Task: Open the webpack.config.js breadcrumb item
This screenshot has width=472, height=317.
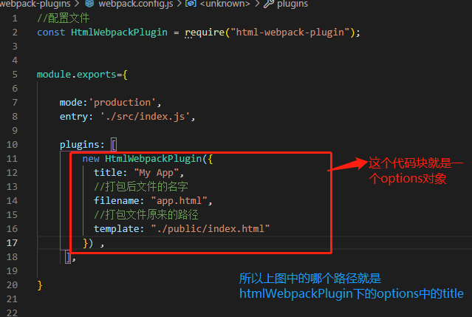Action: coord(136,4)
